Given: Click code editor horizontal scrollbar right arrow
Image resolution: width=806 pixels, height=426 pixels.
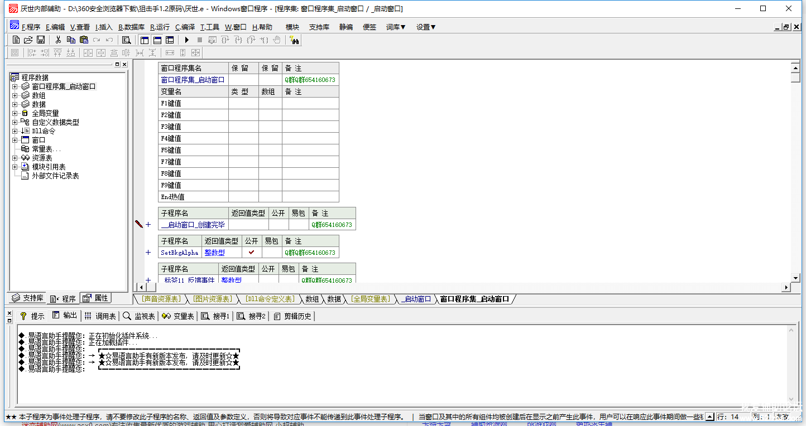Looking at the screenshot, I should (786, 288).
